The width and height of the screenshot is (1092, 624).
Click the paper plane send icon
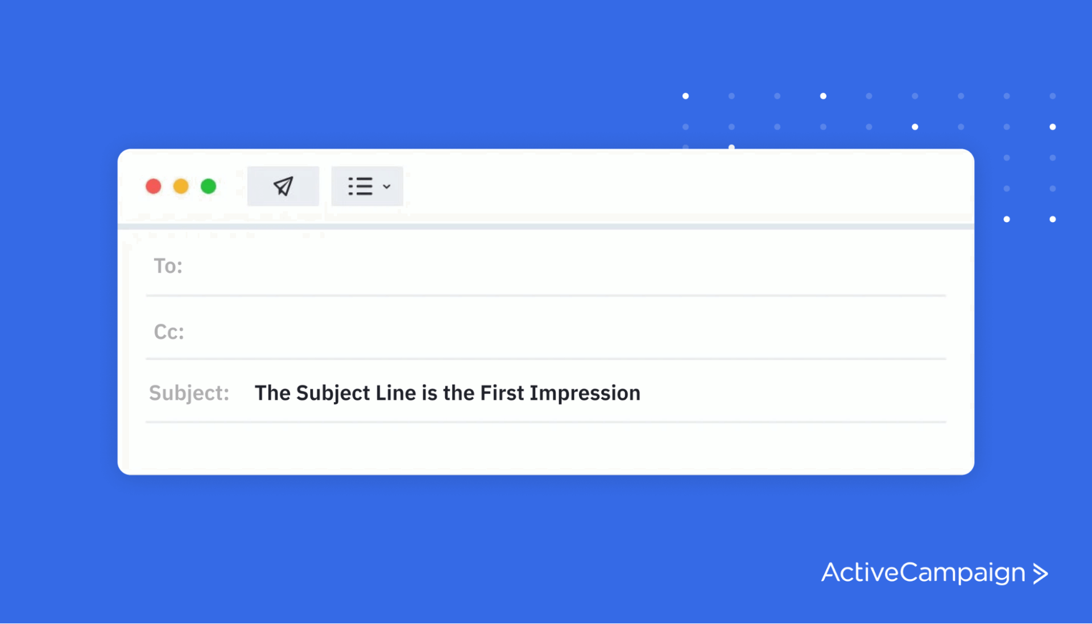pyautogui.click(x=283, y=186)
